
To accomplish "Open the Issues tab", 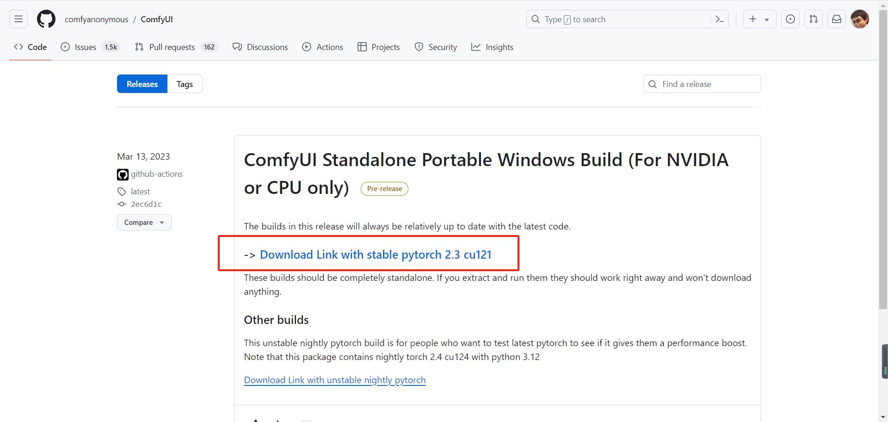I will coord(91,47).
